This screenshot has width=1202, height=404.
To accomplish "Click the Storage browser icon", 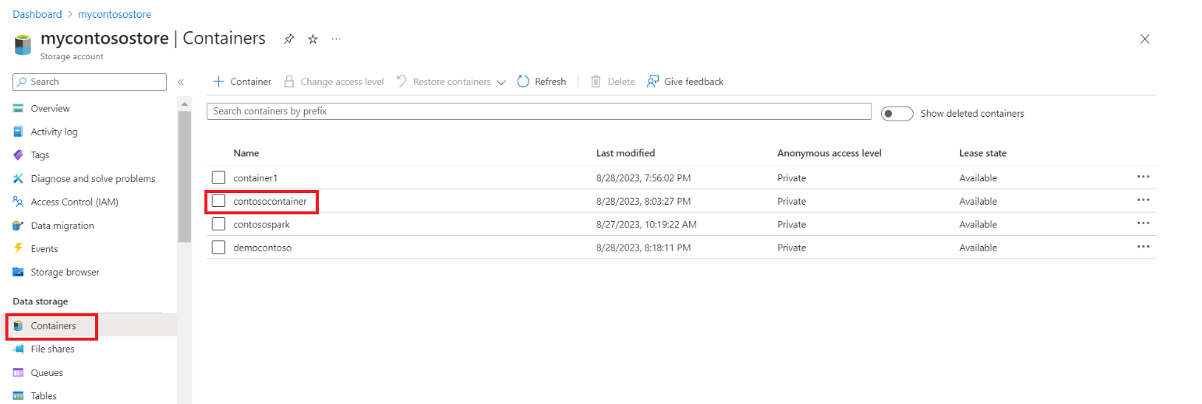I will pos(18,272).
